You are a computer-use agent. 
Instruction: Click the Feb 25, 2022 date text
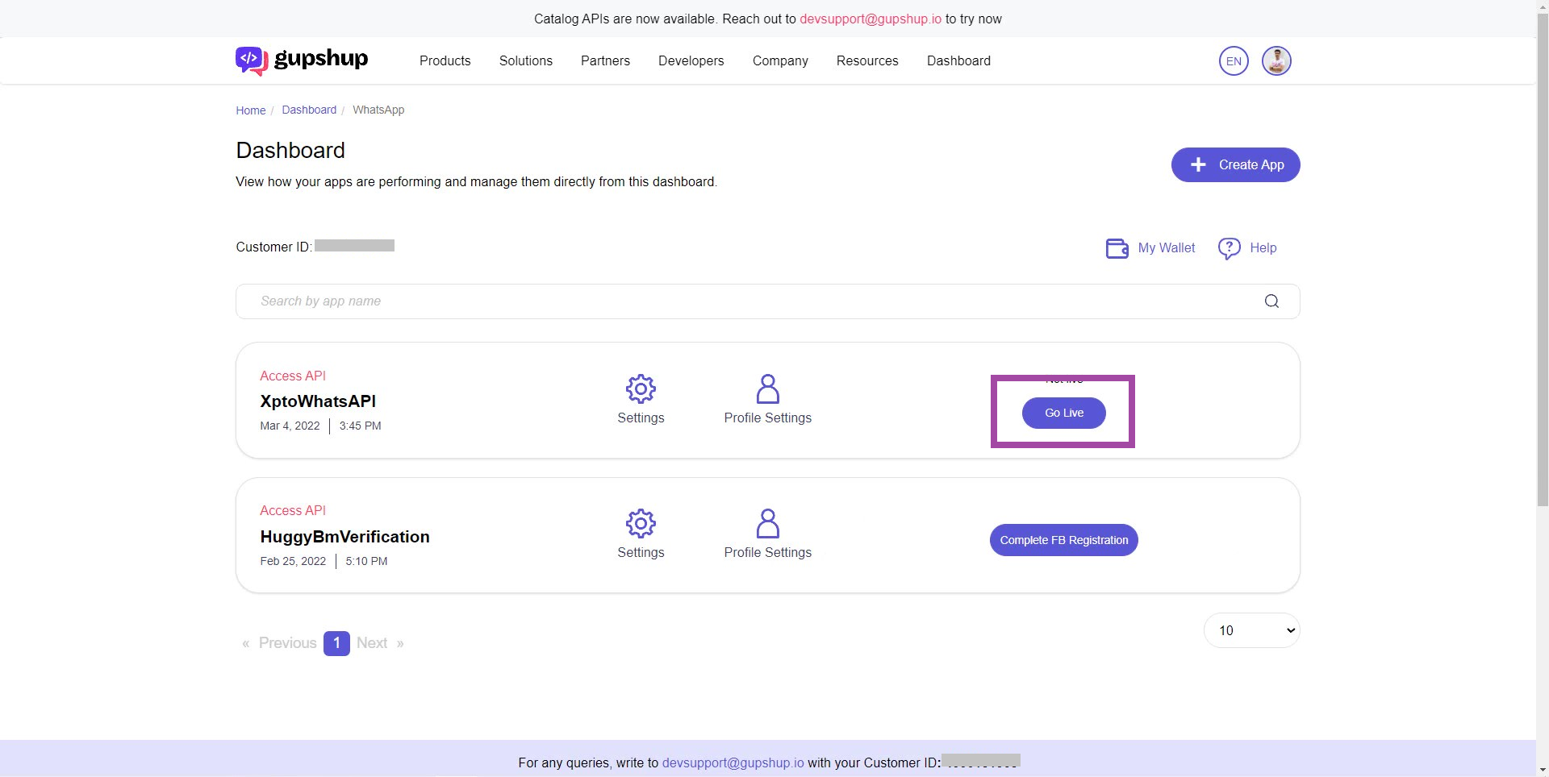point(293,561)
